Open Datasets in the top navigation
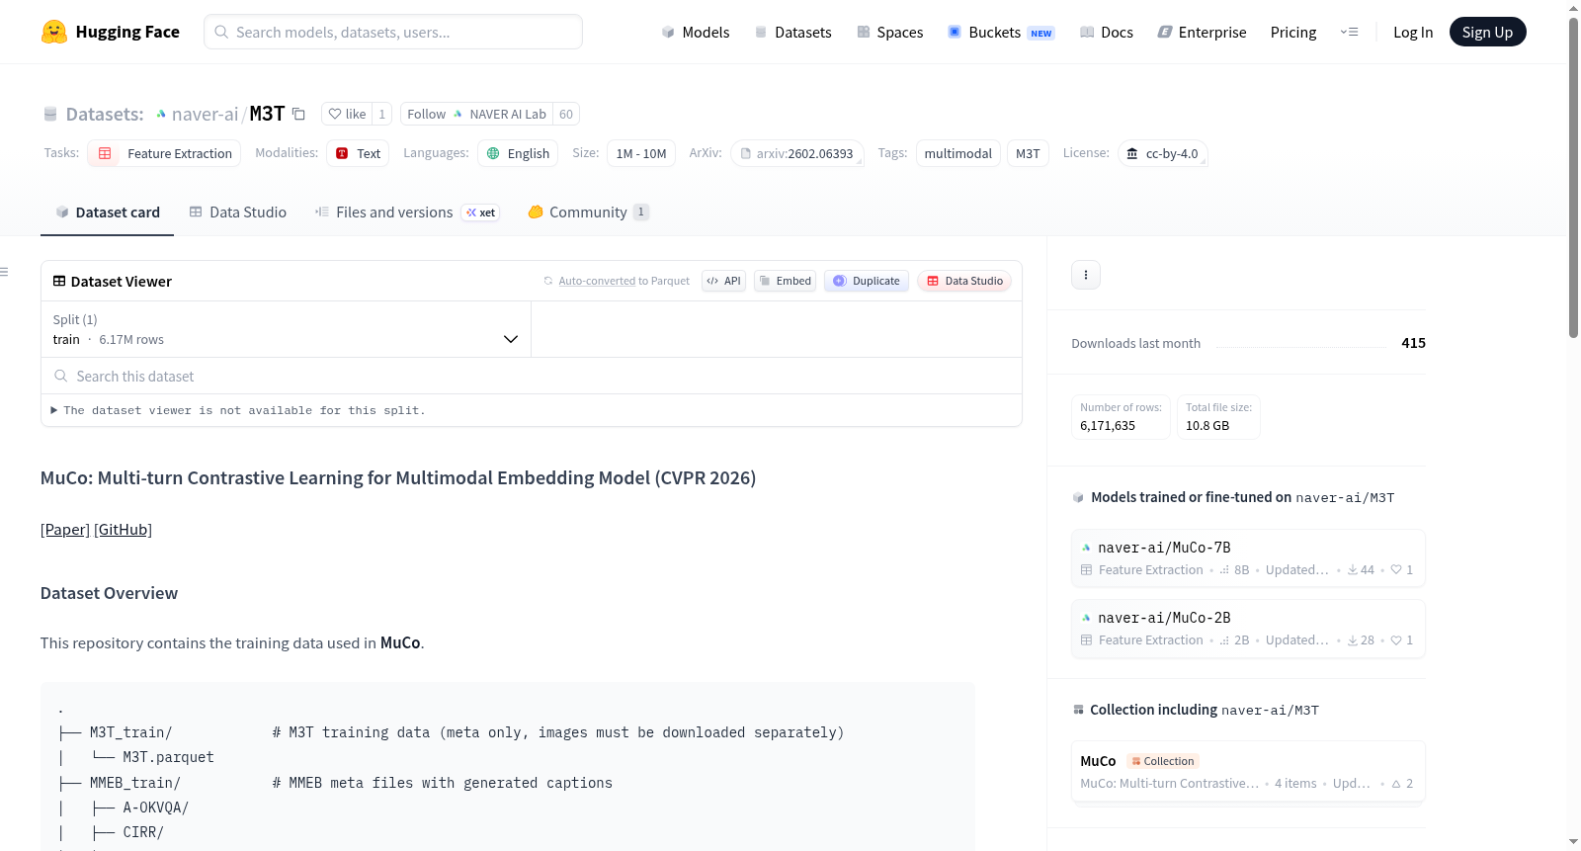 click(792, 32)
